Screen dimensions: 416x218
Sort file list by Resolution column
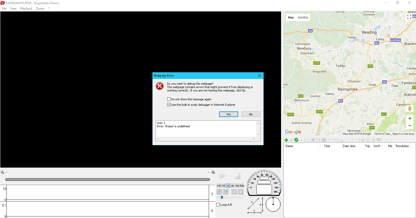click(x=402, y=146)
